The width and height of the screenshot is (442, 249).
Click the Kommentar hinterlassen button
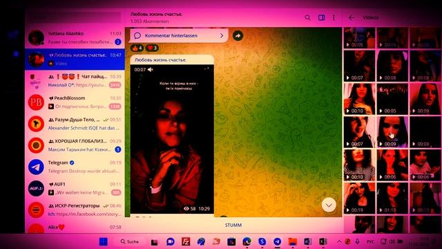pyautogui.click(x=179, y=35)
